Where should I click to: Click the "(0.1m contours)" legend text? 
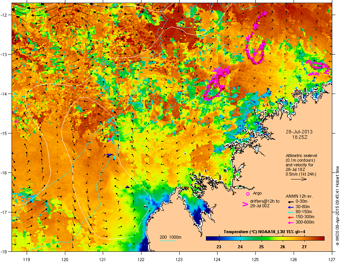[x=300, y=161]
